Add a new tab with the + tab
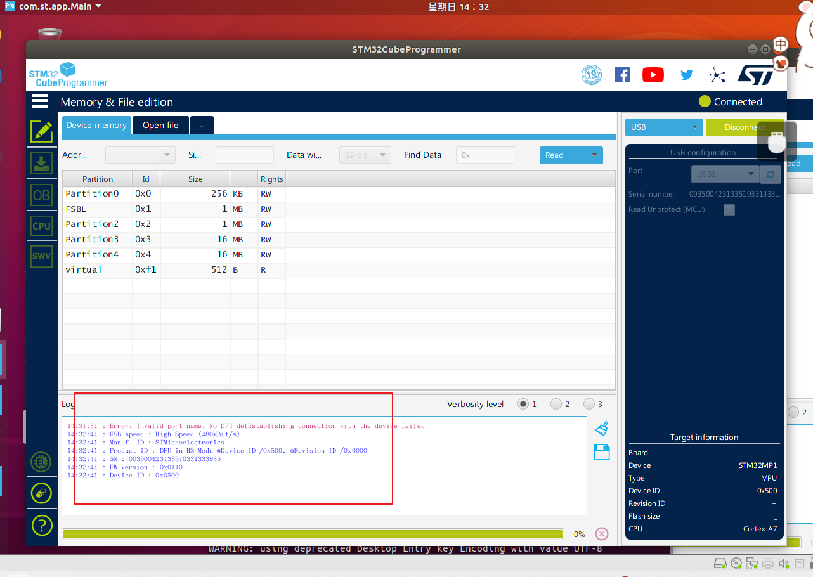Screen dimensions: 813x577 [x=202, y=125]
